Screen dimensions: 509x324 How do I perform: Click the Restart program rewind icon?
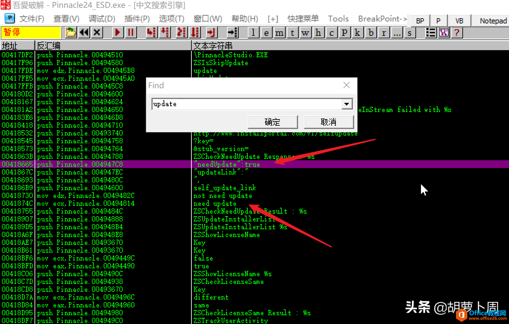[x=84, y=33]
